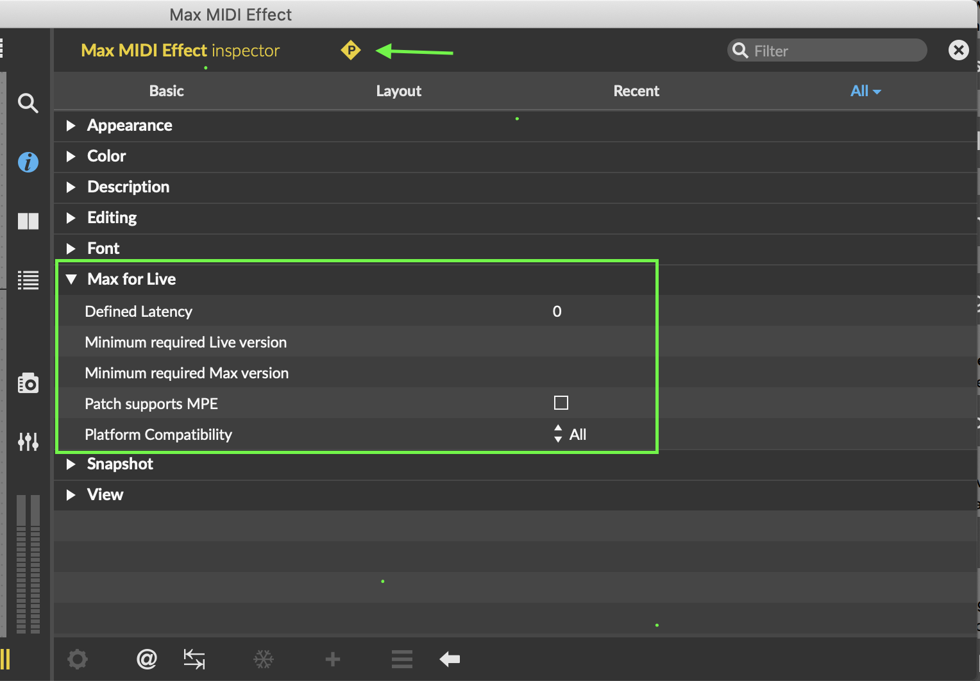The image size is (980, 681).
Task: Collapse the Max for Live section
Action: 71,279
